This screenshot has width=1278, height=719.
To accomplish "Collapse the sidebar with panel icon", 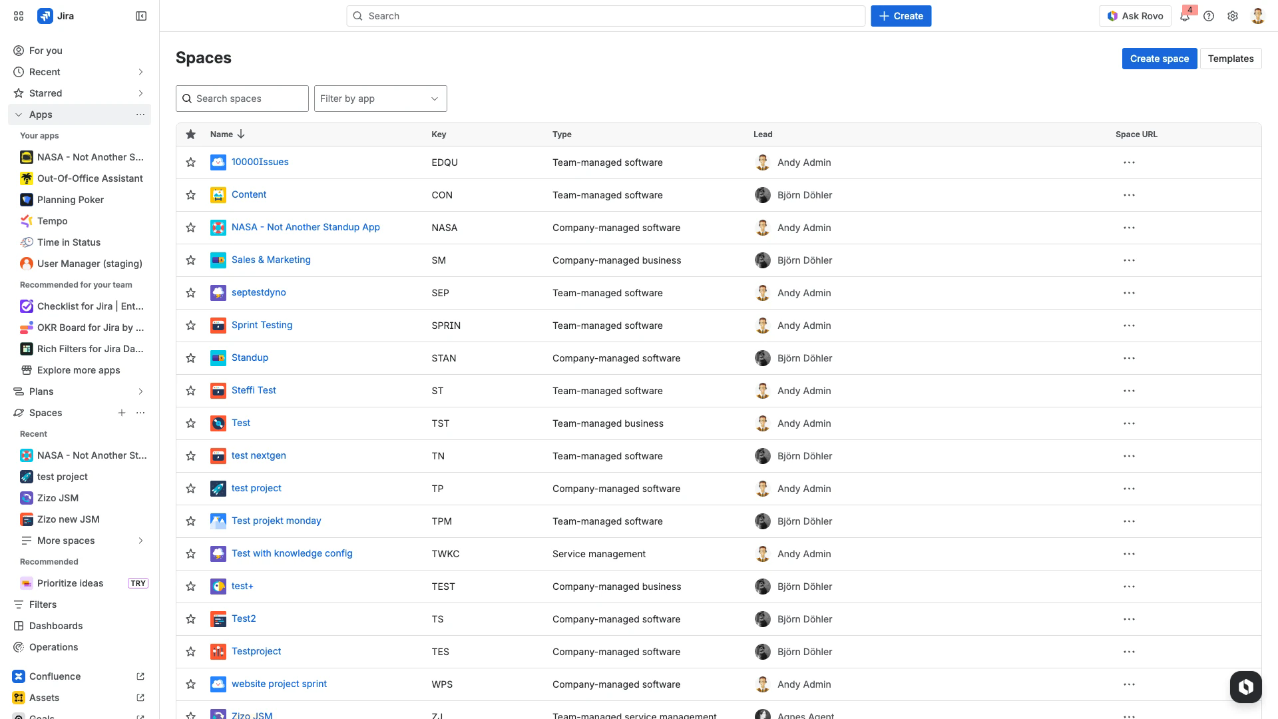I will point(141,16).
